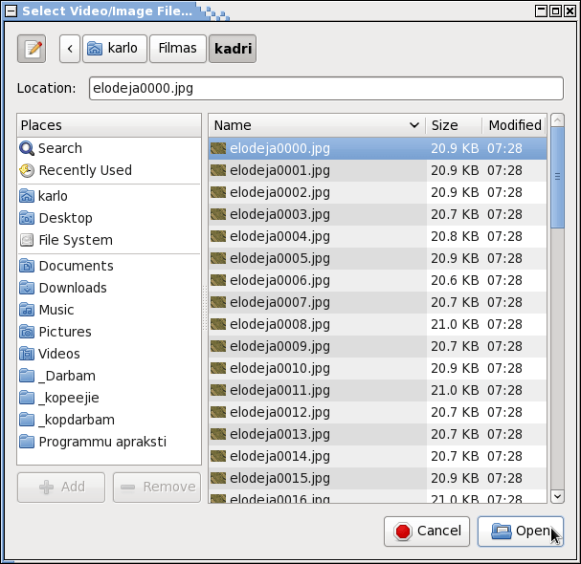Viewport: 581px width, 564px height.
Task: Select file elodeja0011.jpg
Action: pyautogui.click(x=377, y=390)
